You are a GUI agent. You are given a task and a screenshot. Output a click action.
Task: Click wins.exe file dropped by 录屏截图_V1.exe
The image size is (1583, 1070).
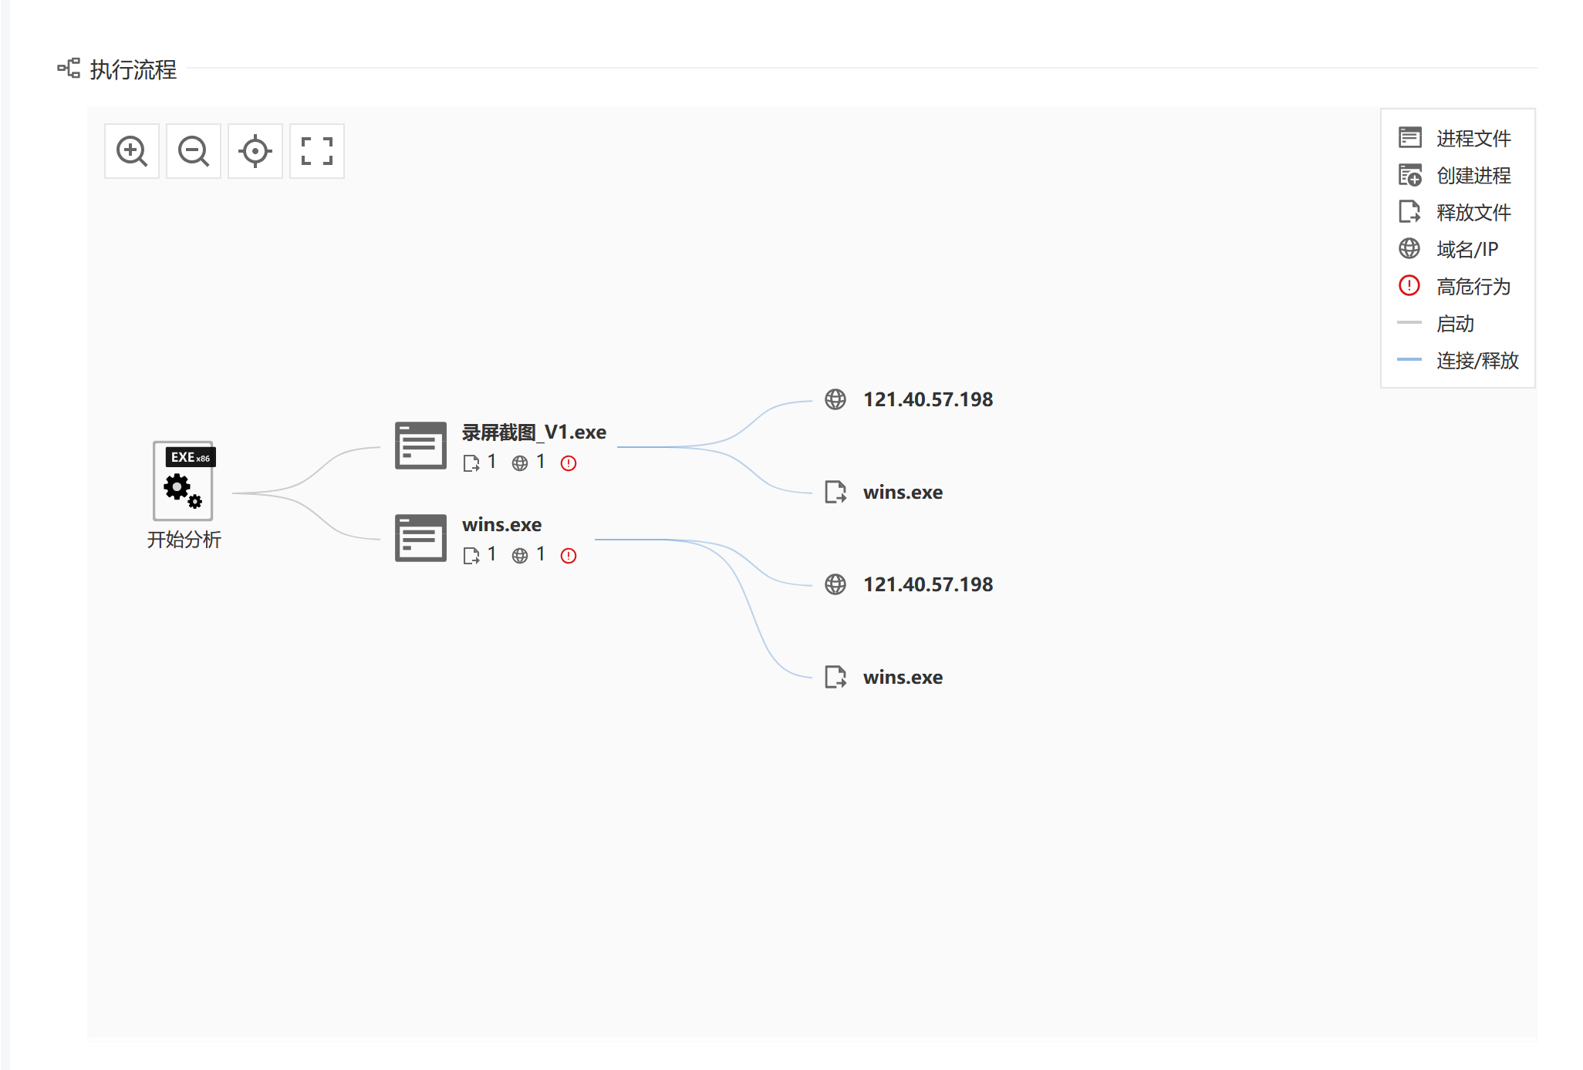pyautogui.click(x=903, y=492)
